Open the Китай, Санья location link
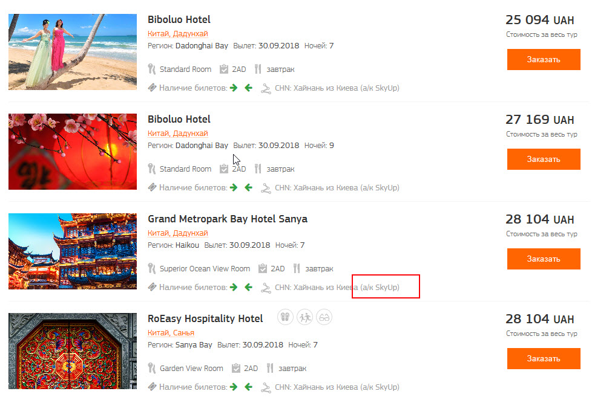The height and width of the screenshot is (400, 612). tap(171, 333)
